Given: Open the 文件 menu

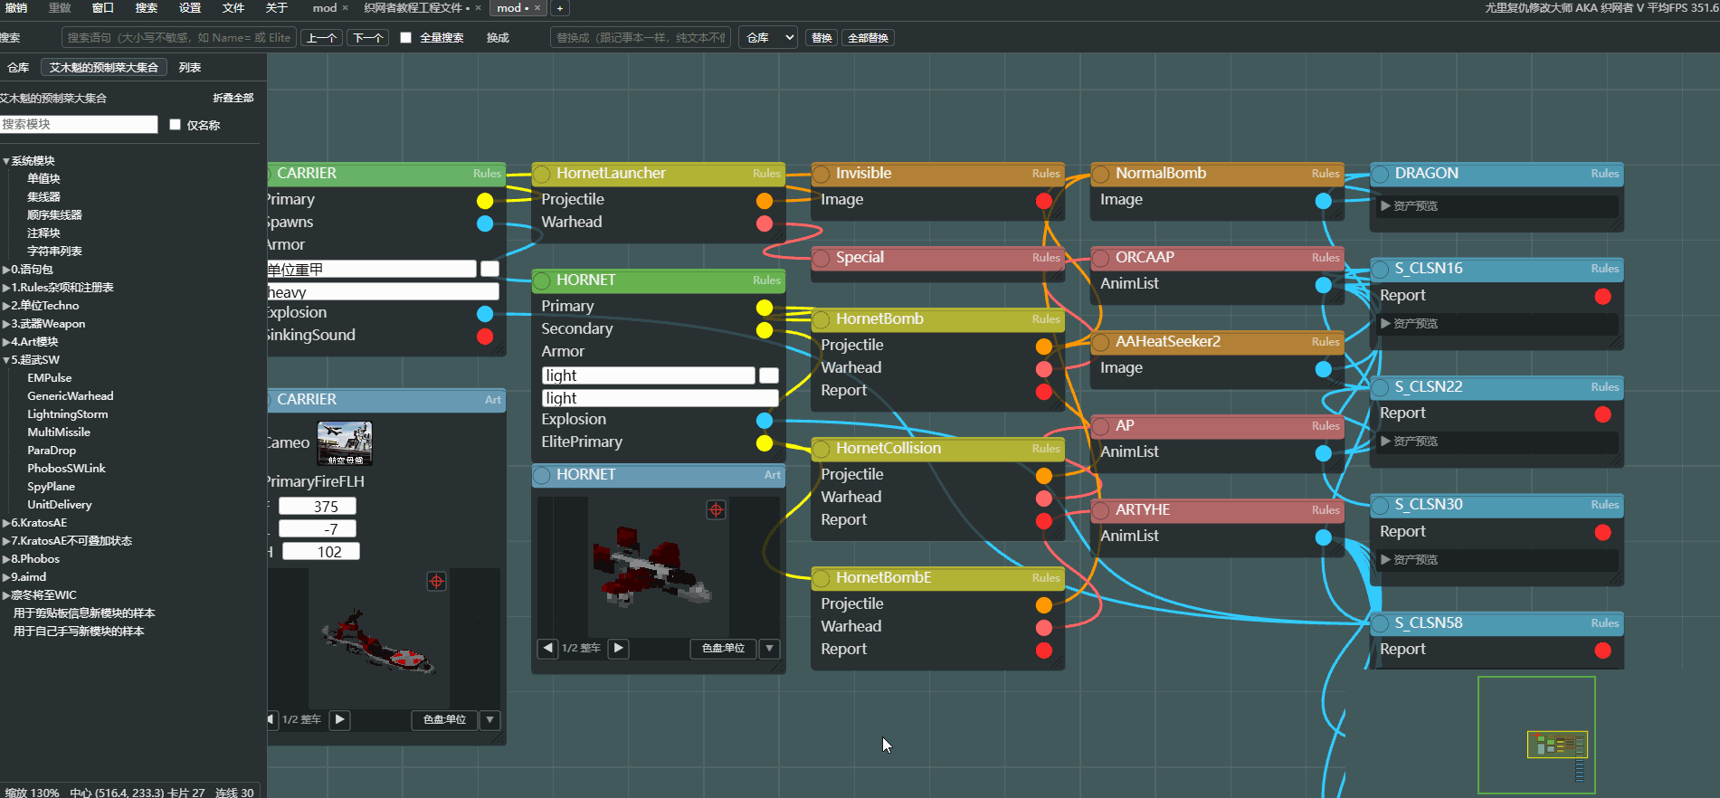Looking at the screenshot, I should coord(233,8).
